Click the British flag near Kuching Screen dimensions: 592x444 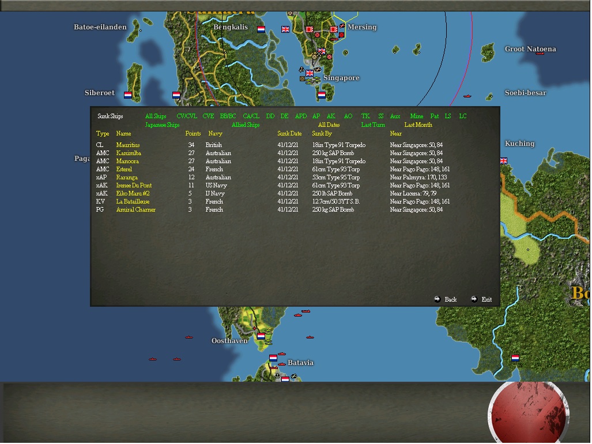click(504, 161)
